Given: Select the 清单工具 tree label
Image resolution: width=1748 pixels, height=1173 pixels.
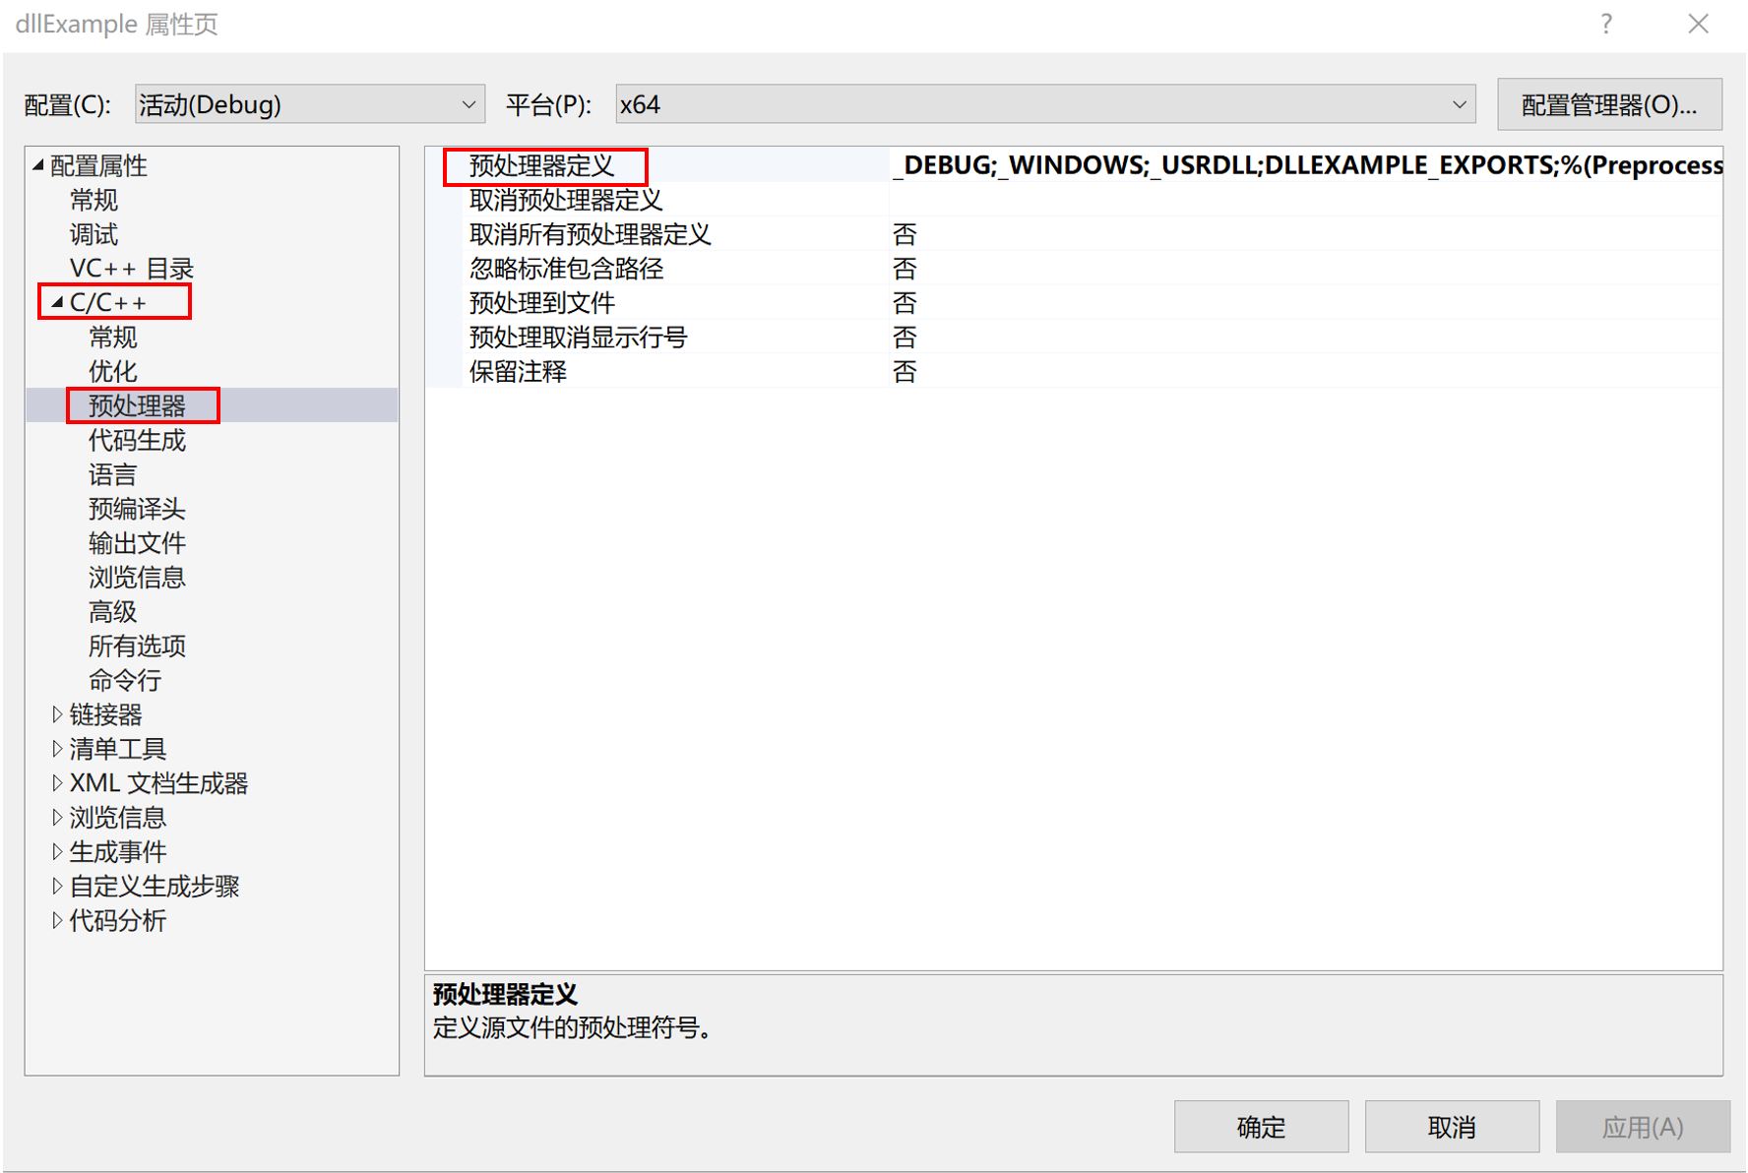Looking at the screenshot, I should (x=118, y=749).
